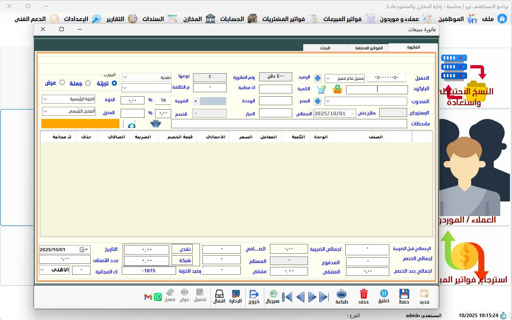
Task: Select the offer (عرض) radio button
Action: (62, 83)
